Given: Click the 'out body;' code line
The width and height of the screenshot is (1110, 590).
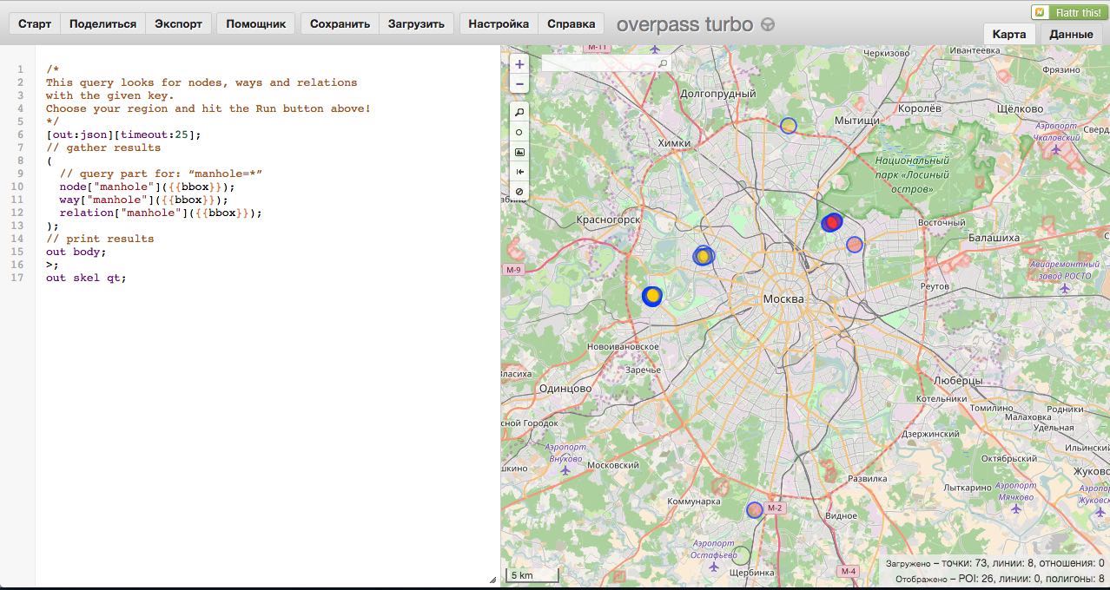Looking at the screenshot, I should click(76, 252).
